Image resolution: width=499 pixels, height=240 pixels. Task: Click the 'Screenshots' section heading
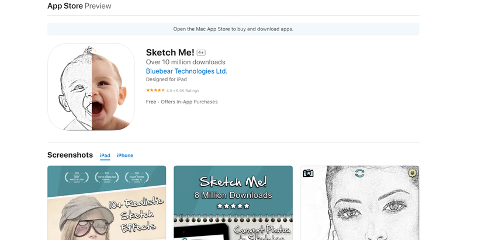[x=70, y=155]
